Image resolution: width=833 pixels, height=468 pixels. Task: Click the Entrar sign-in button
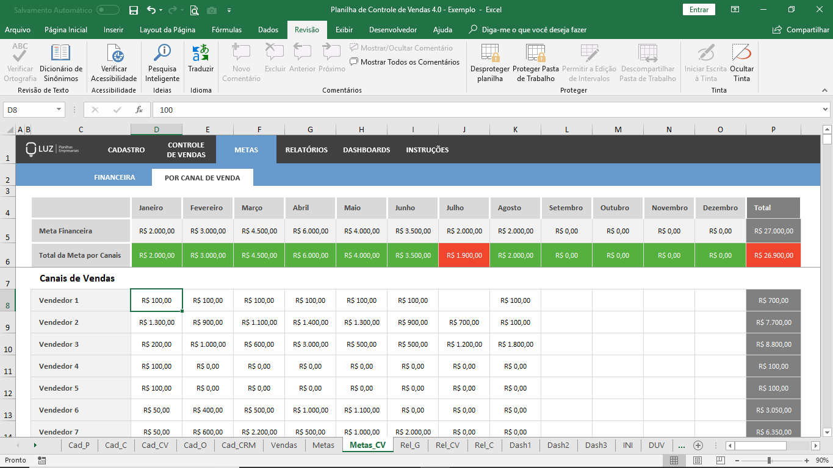(699, 10)
